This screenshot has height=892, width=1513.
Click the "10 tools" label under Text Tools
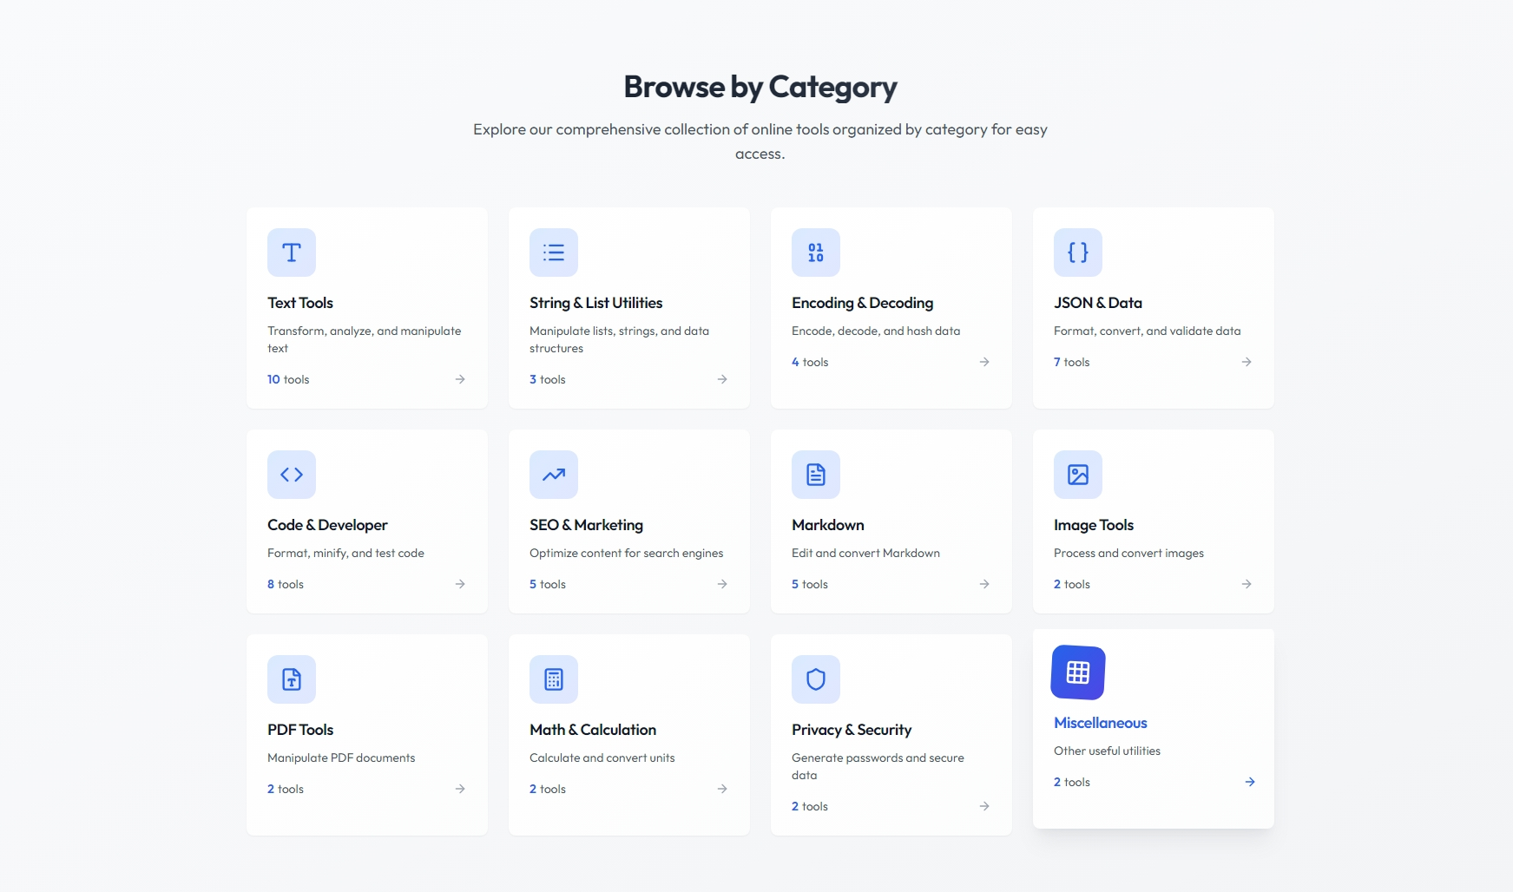tap(288, 379)
